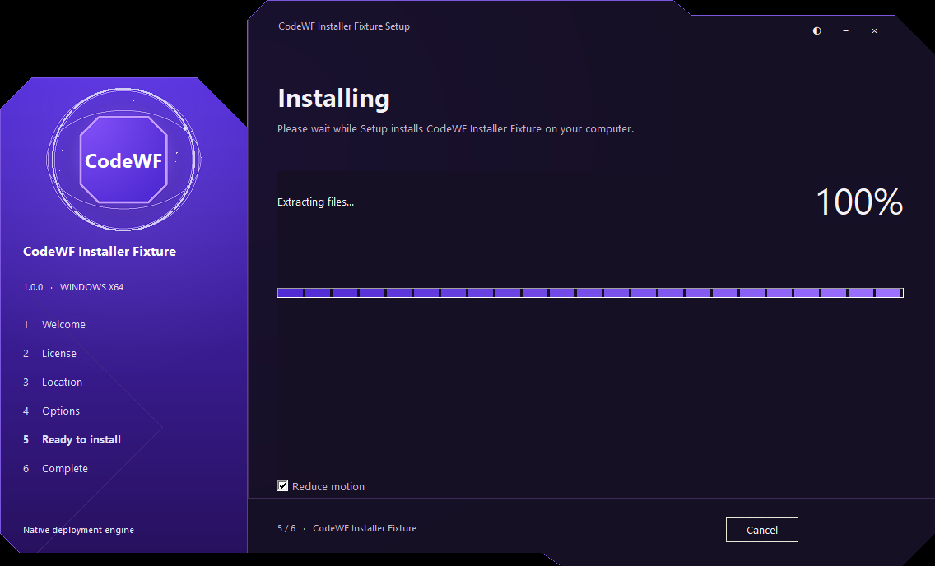
Task: Close the CodeWF setup window
Action: (874, 31)
